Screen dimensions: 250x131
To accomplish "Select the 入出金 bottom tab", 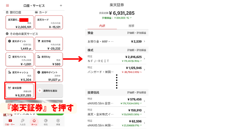I will tap(22, 122).
